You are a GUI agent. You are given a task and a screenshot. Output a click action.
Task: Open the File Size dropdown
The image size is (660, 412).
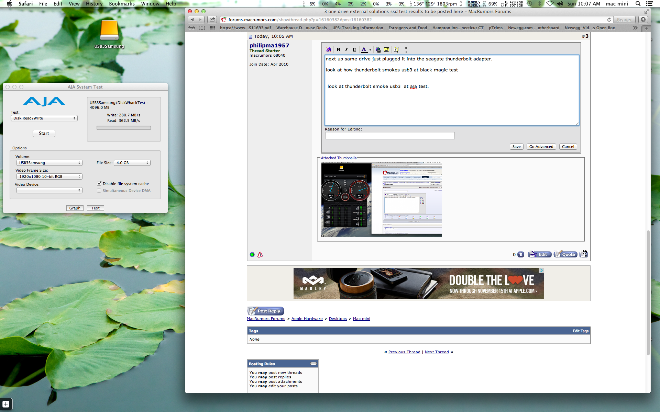132,163
